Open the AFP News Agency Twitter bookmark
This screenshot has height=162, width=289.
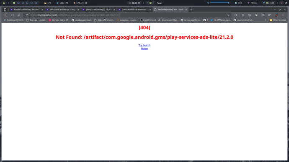(x=221, y=20)
